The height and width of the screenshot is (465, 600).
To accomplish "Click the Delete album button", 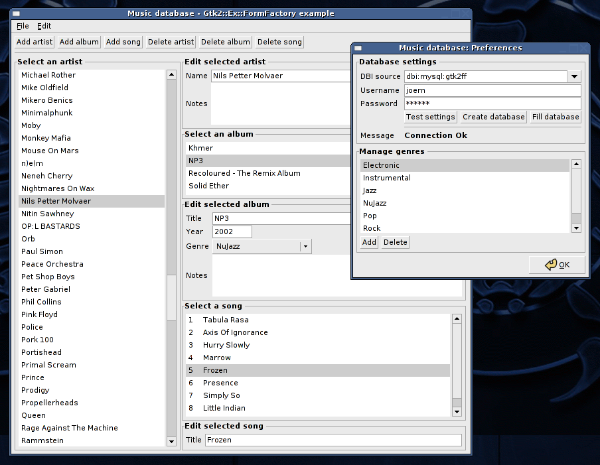I will click(226, 42).
